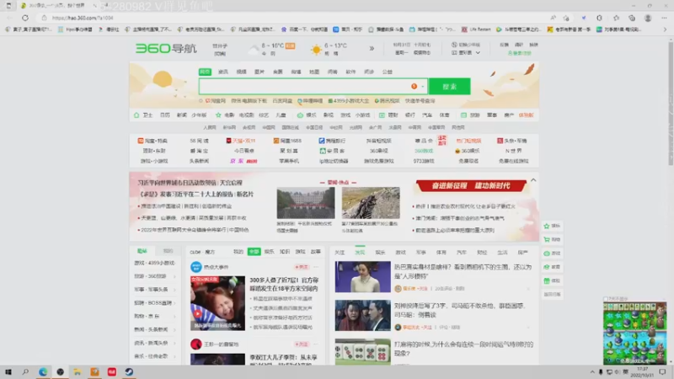The width and height of the screenshot is (674, 379).
Task: Open the search engine dropdown arrow
Action: [x=423, y=87]
